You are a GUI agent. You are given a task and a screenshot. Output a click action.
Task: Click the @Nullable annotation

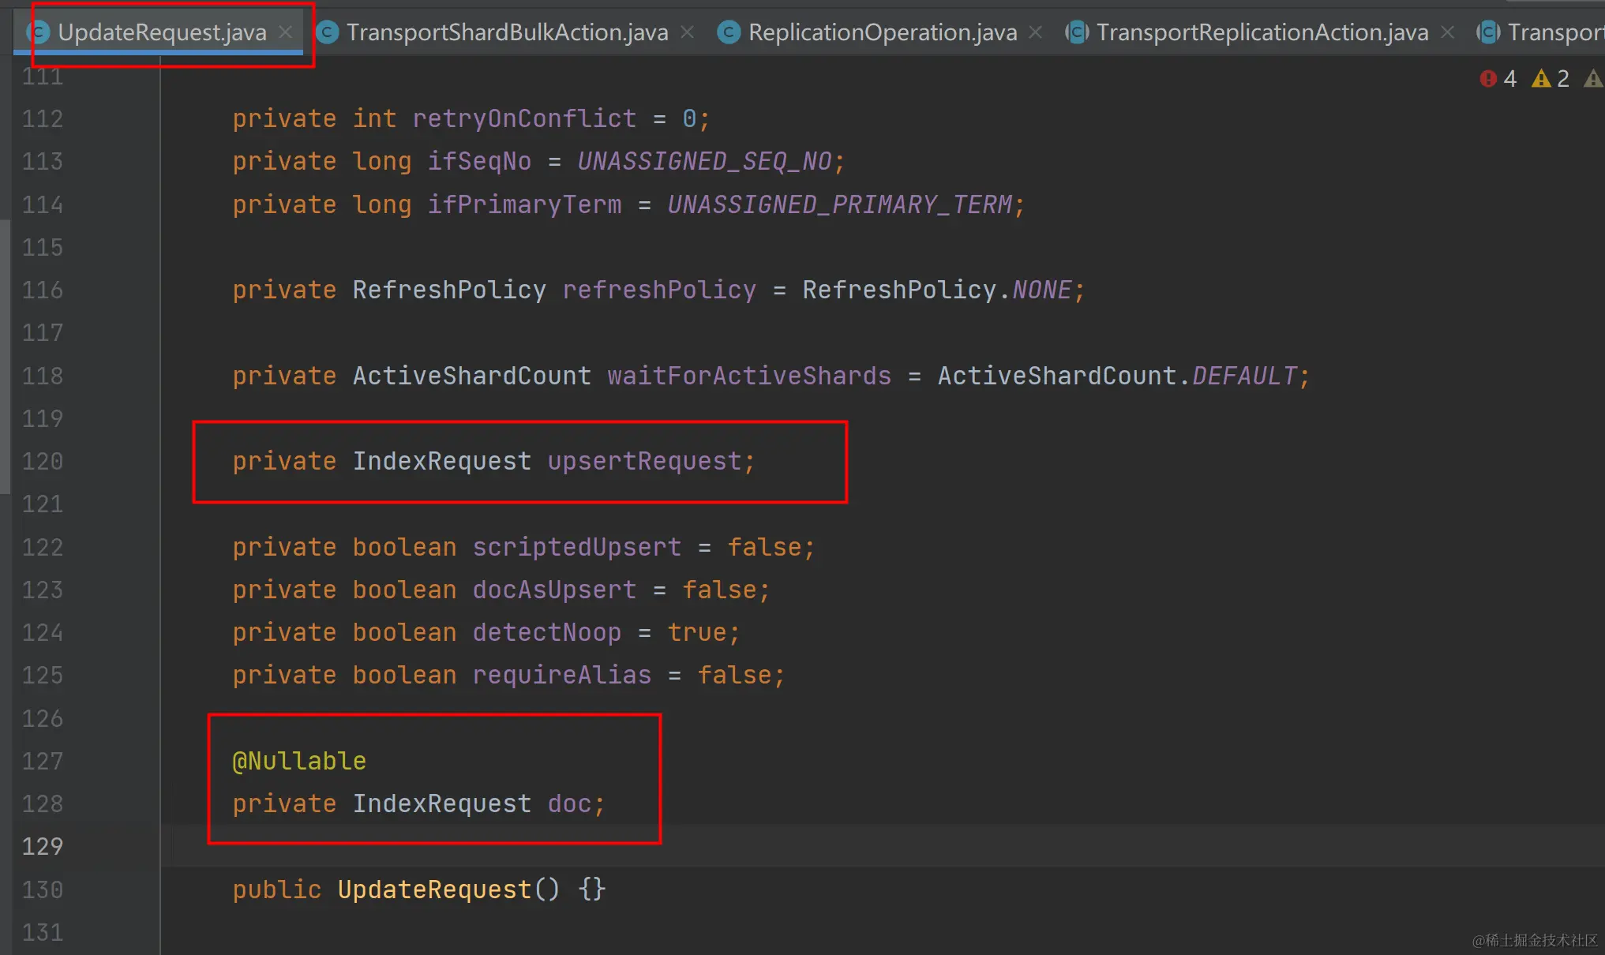point(299,760)
